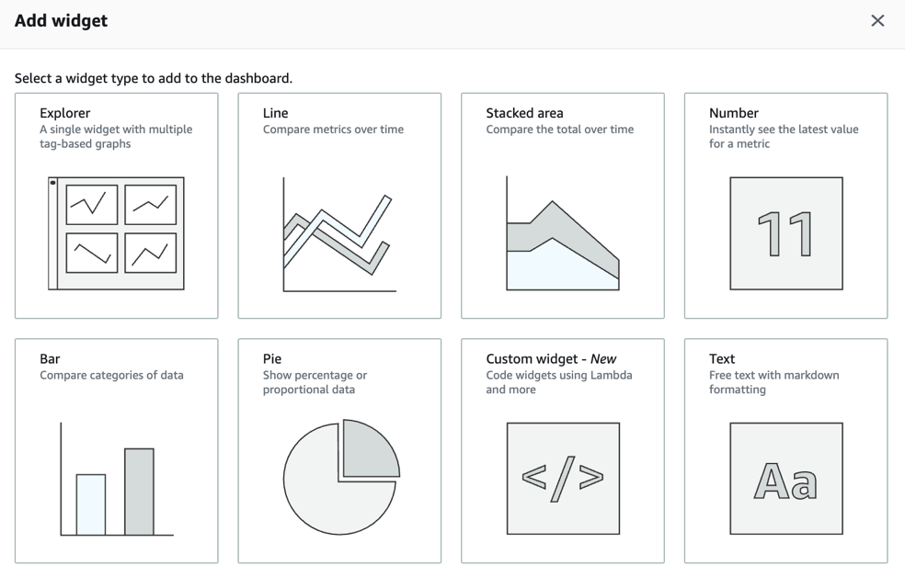
Task: Click the bar chart illustration
Action: (x=115, y=478)
